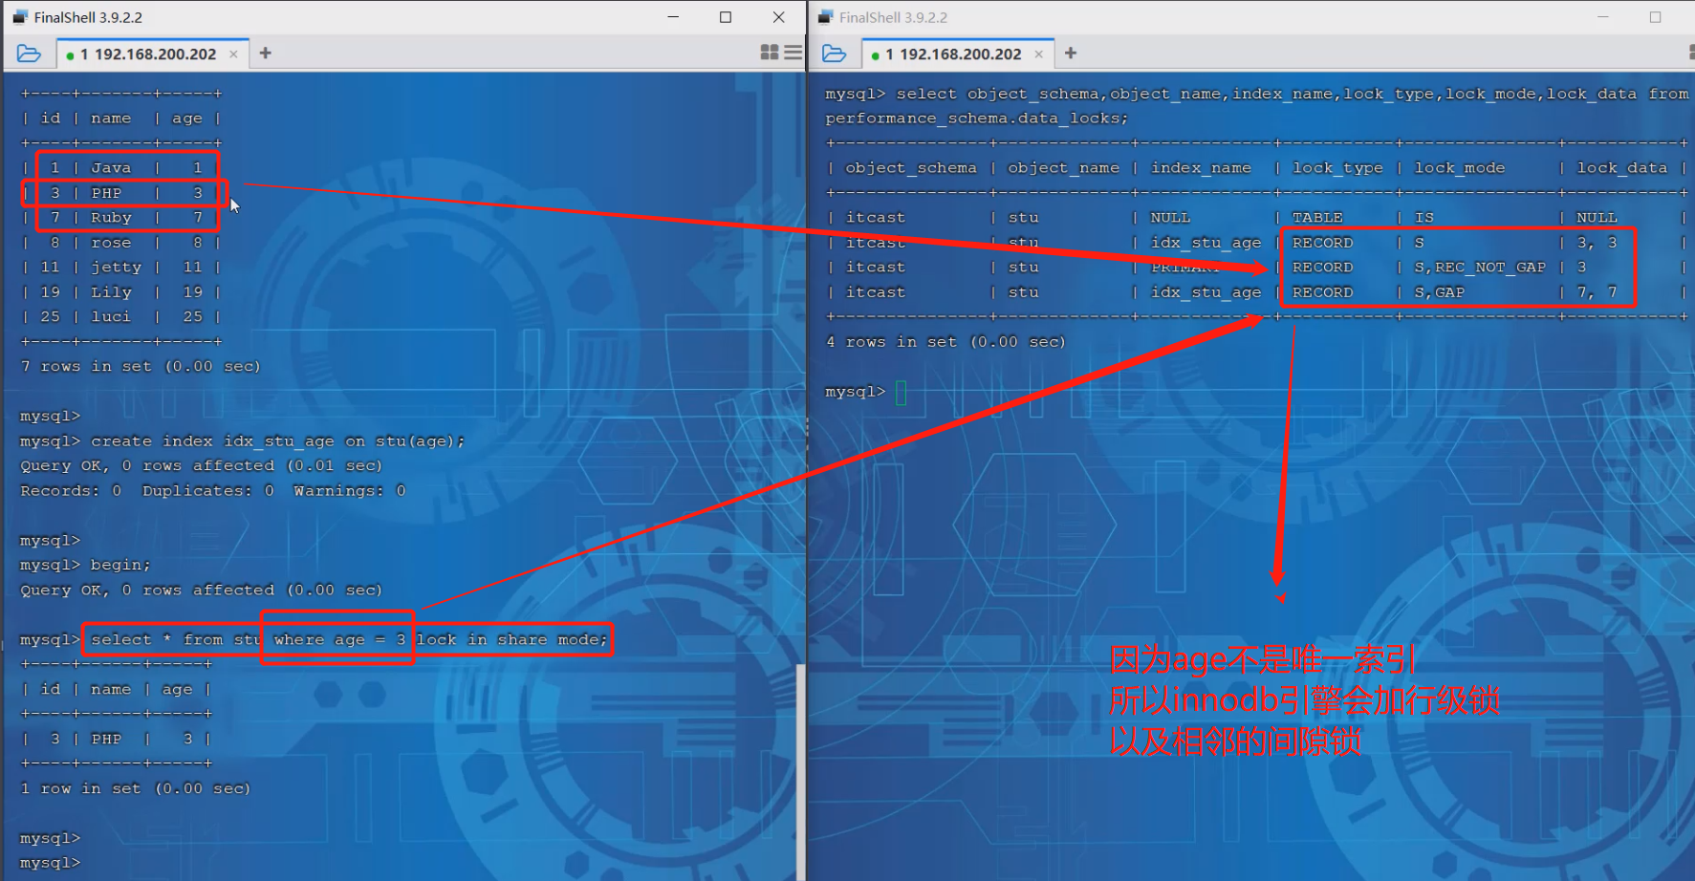The height and width of the screenshot is (881, 1695).
Task: Click 'lock in share mode;' text in left terminal
Action: point(512,640)
